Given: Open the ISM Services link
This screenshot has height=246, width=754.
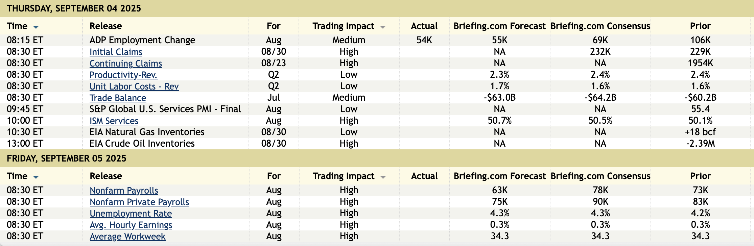Looking at the screenshot, I should [114, 121].
